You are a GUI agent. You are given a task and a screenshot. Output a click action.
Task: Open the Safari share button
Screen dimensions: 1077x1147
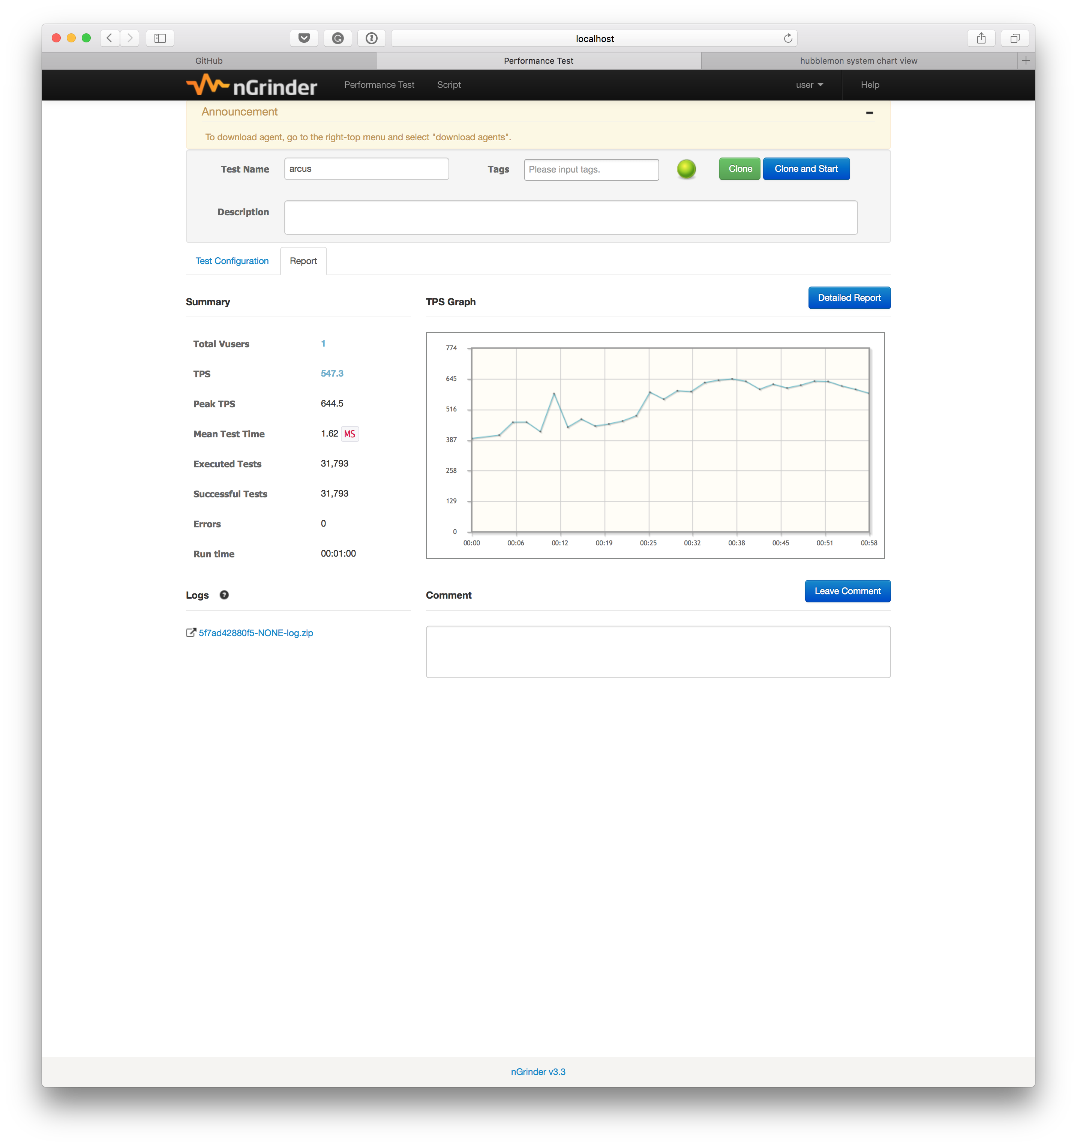point(981,38)
